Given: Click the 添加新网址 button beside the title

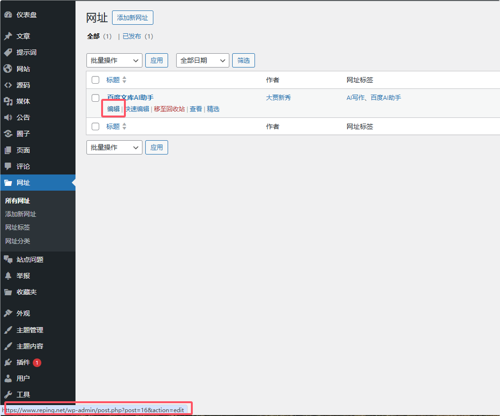Looking at the screenshot, I should pos(132,18).
